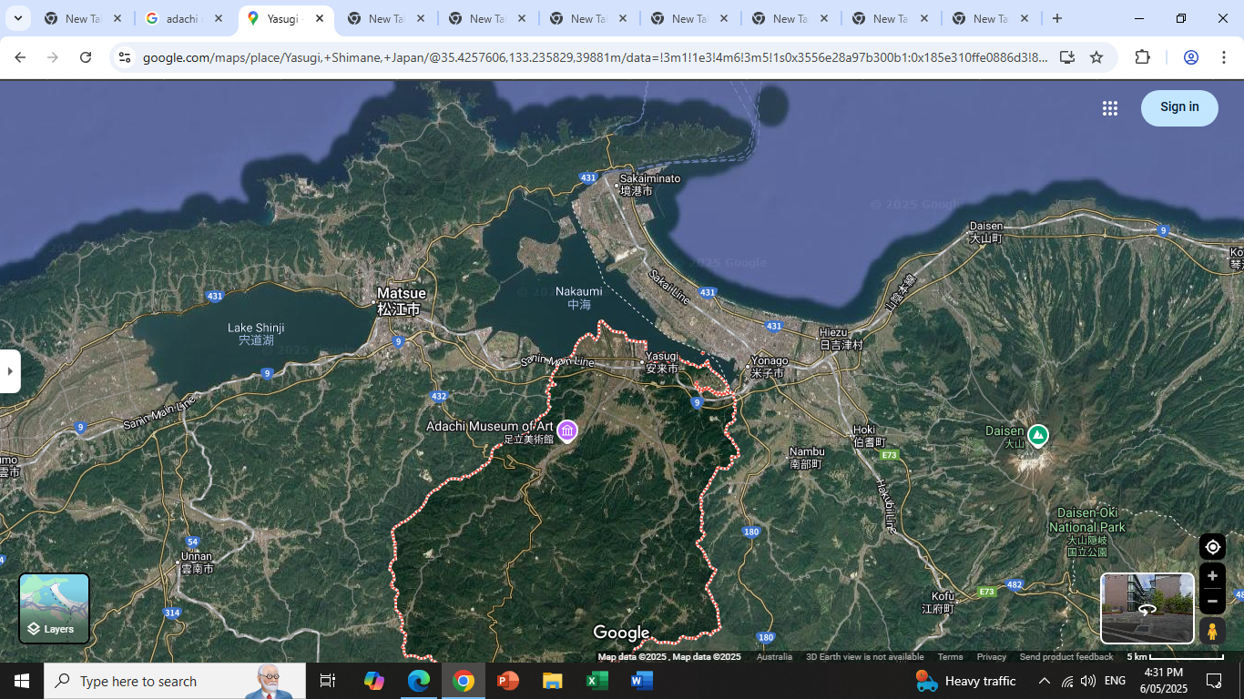Image resolution: width=1244 pixels, height=699 pixels.
Task: Click the Lake Shinji label
Action: tap(256, 334)
